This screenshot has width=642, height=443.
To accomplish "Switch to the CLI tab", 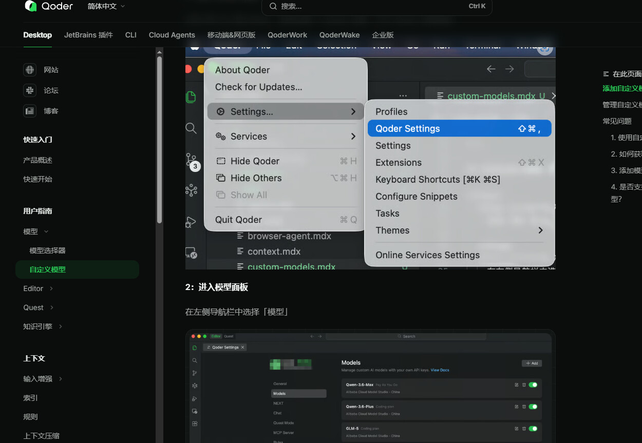I will pyautogui.click(x=131, y=35).
